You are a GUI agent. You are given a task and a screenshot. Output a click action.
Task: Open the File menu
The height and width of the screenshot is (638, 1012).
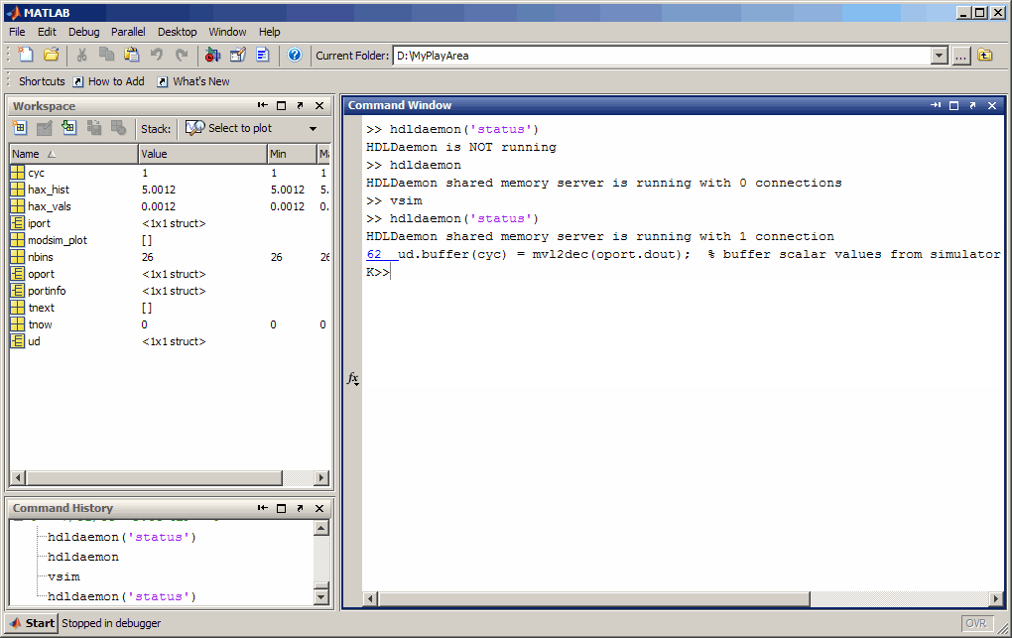pos(18,32)
